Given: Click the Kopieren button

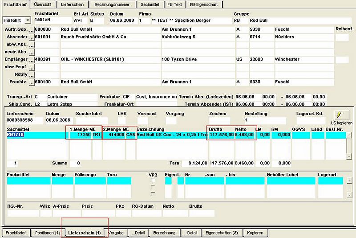Looking at the screenshot, I should coord(255,233).
